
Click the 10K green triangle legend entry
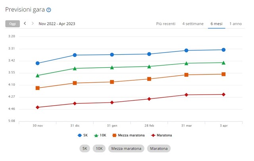click(x=100, y=135)
